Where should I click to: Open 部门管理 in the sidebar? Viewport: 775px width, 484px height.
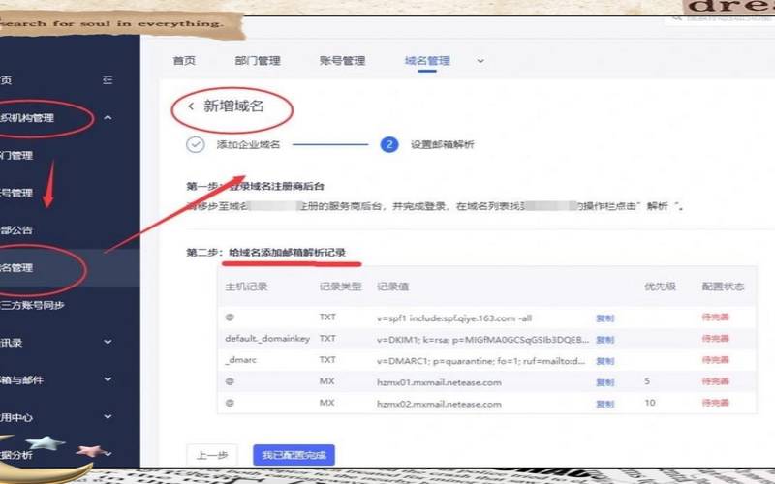click(x=16, y=155)
